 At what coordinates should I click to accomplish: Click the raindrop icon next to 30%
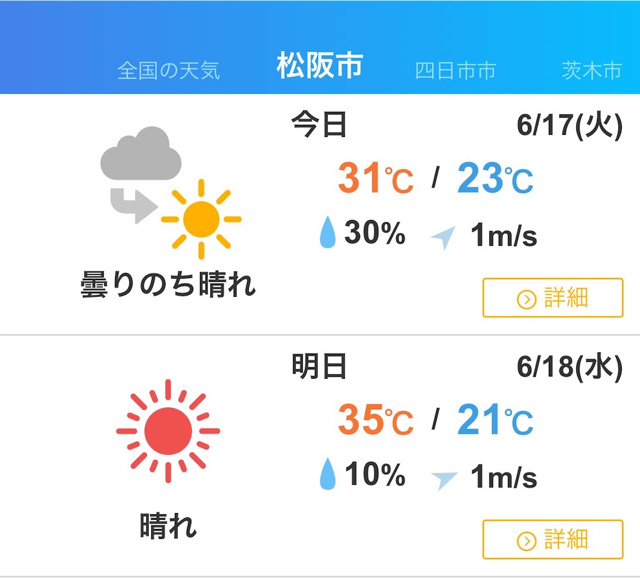327,232
